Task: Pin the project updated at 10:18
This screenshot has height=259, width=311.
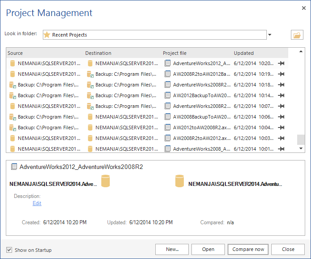Action: tap(281, 85)
